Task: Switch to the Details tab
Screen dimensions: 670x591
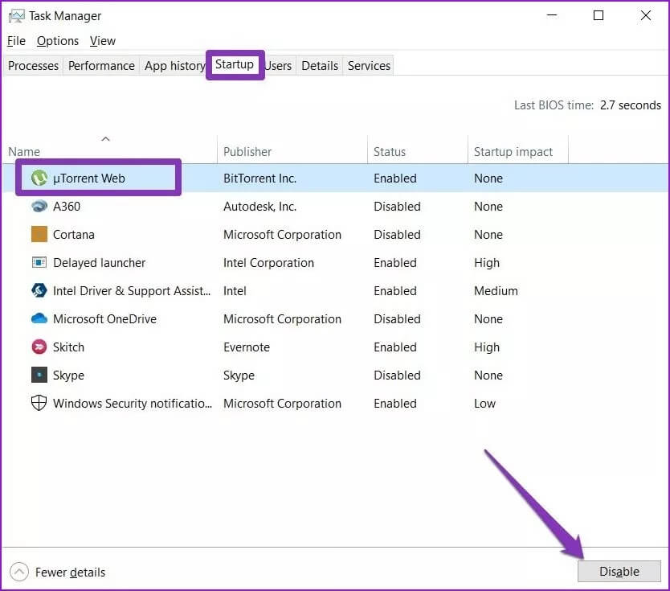Action: [320, 66]
